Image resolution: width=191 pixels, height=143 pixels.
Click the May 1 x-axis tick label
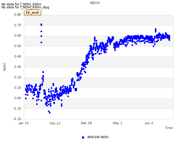(x=117, y=123)
